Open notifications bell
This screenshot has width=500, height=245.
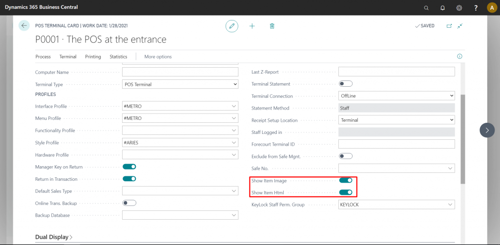coord(442,8)
